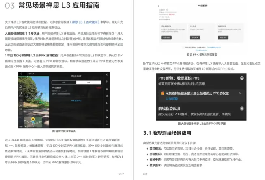The height and width of the screenshot is (180, 265).
Task: Click the rectangle icon in Pilot2 right sidebar
Action: click(107, 96)
